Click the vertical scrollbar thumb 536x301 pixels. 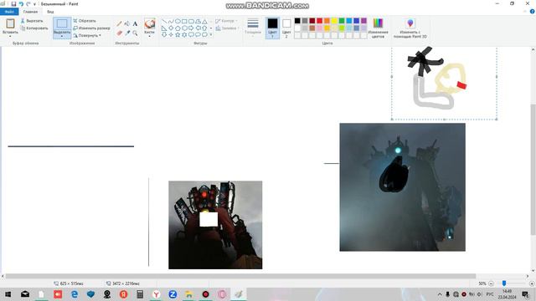(x=533, y=169)
